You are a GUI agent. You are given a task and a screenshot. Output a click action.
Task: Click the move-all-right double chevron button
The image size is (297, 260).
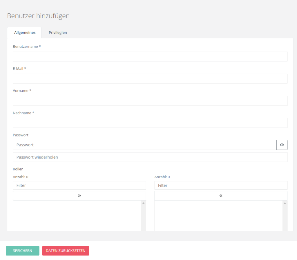[x=79, y=196]
